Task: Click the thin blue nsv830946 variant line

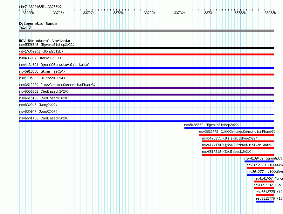Action: [x=146, y=108]
